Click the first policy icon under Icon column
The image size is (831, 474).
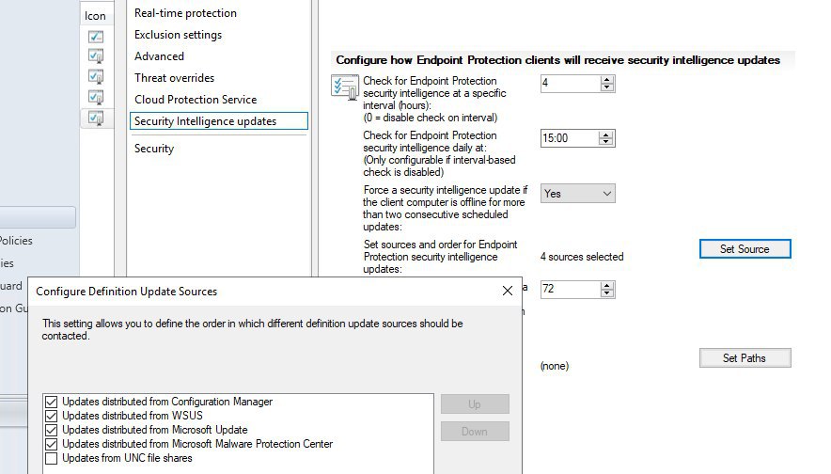(x=95, y=38)
